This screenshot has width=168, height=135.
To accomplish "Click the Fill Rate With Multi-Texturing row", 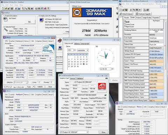I will coord(144,71).
